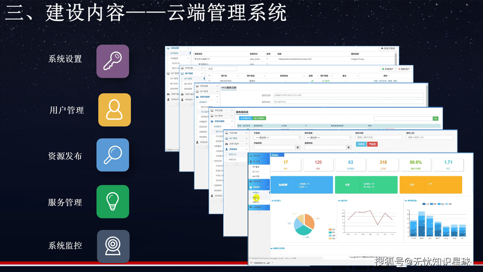Open the 操作类型 请选择 dropdown

tap(328, 138)
